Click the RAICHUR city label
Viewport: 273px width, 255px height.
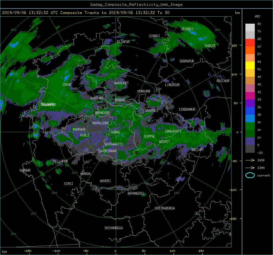pyautogui.click(x=223, y=81)
